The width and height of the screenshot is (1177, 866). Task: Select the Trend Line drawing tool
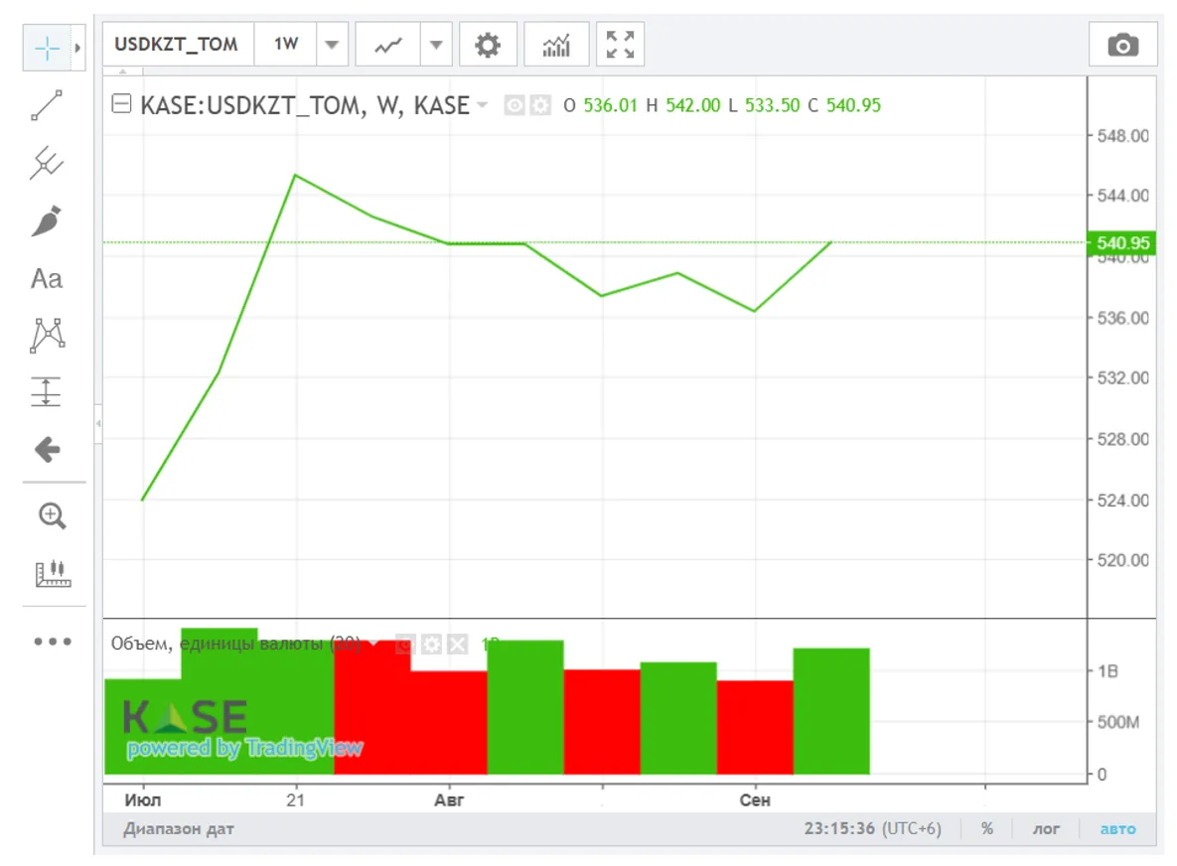coord(47,105)
